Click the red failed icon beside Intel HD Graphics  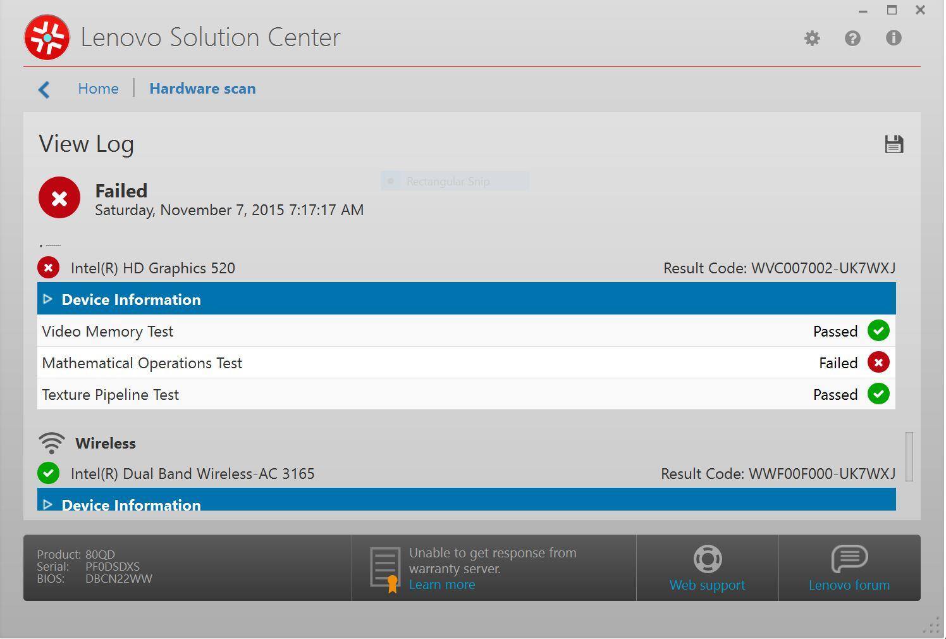click(x=48, y=268)
